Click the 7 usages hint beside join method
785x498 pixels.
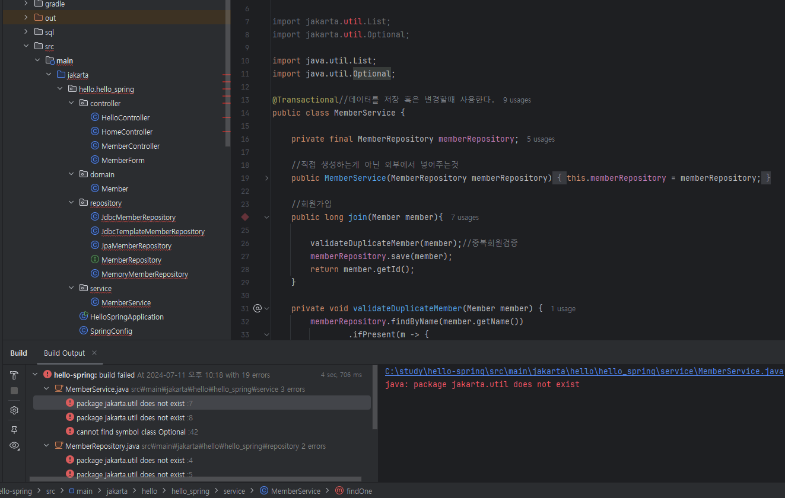(x=465, y=218)
